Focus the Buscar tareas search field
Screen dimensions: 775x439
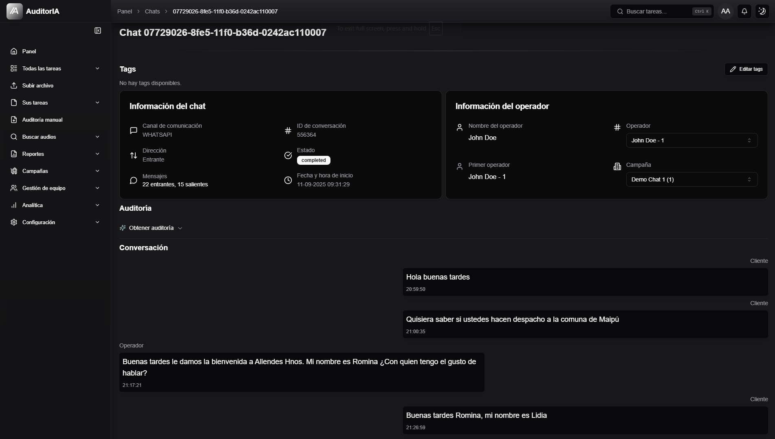(x=662, y=11)
